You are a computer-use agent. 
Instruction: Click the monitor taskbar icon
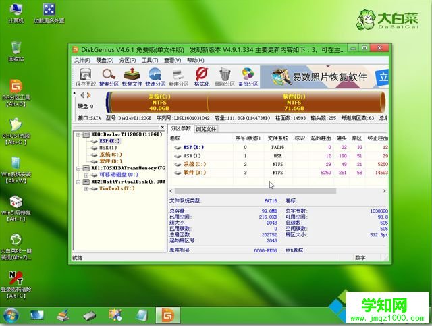pyautogui.click(x=37, y=315)
